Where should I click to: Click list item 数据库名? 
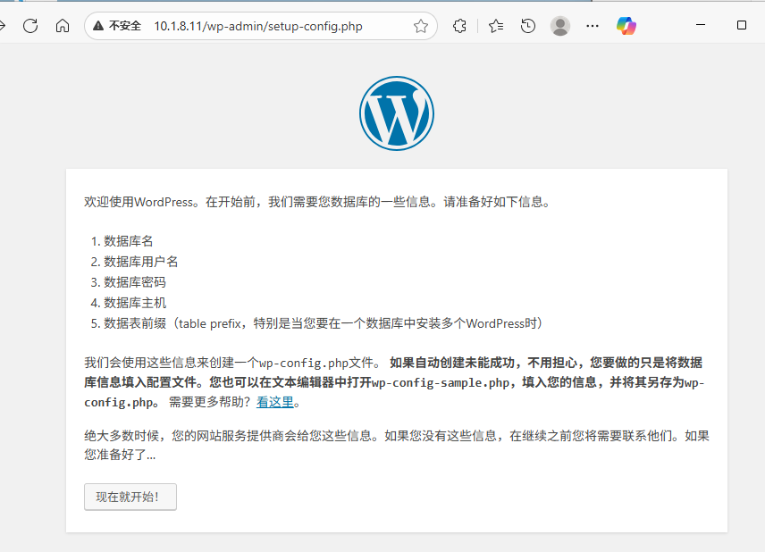129,241
